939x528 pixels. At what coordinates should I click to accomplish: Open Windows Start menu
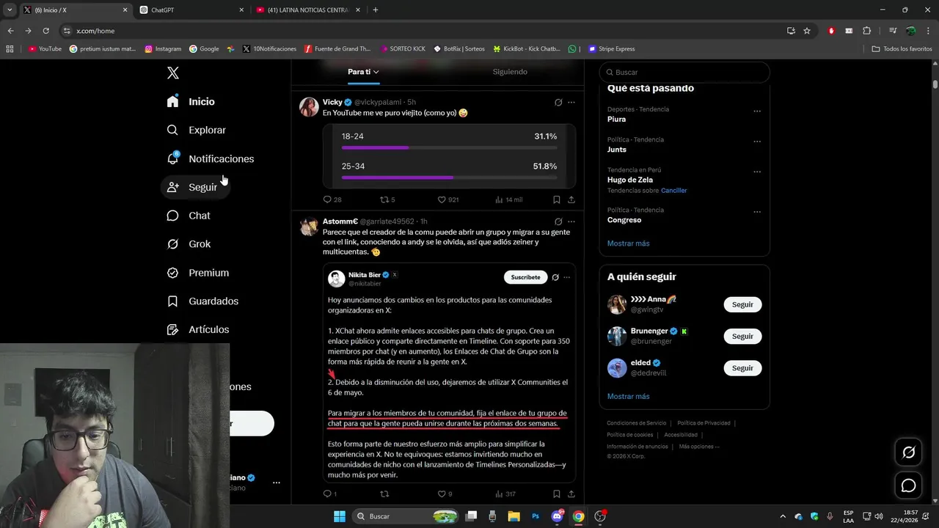tap(340, 516)
